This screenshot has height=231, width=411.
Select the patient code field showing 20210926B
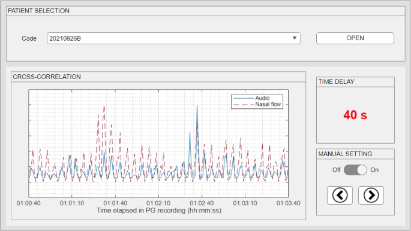(x=173, y=38)
